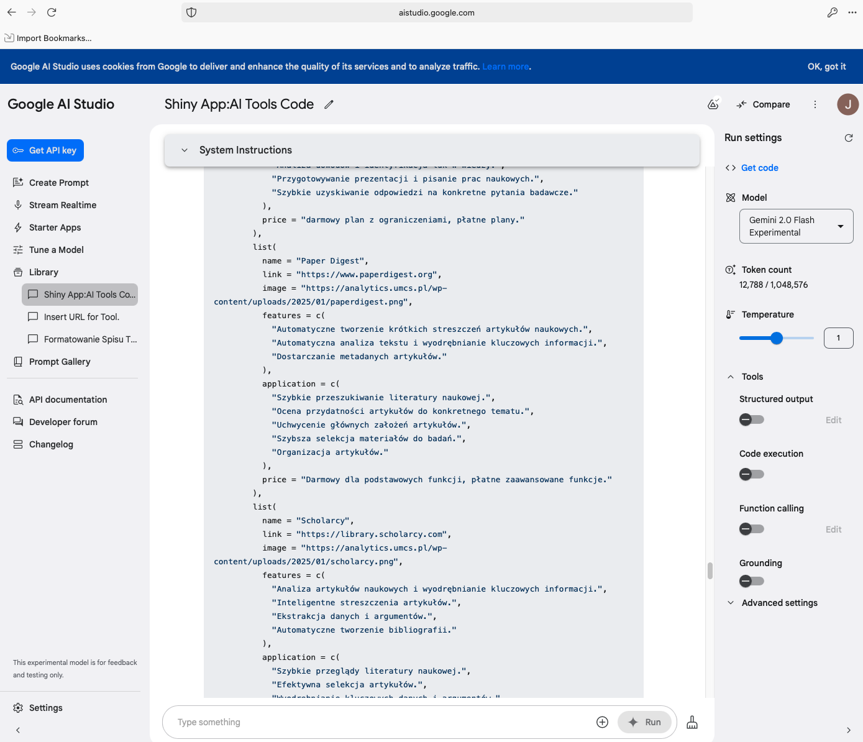Image resolution: width=863 pixels, height=742 pixels.
Task: Click Learn more in cookie banner
Action: 505,66
